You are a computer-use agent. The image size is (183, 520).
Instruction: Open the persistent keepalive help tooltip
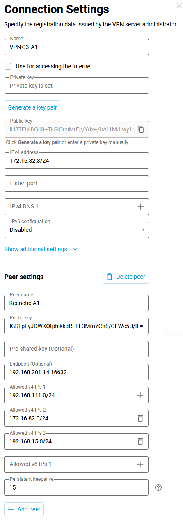tap(159, 487)
